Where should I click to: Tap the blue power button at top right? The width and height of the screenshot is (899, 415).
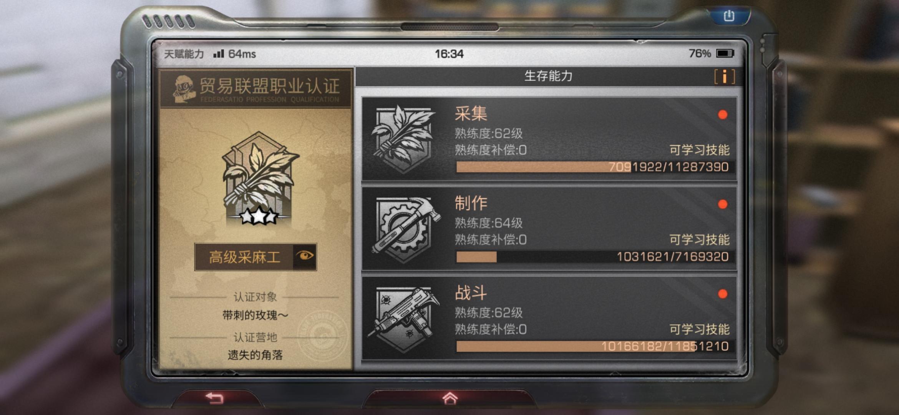click(x=729, y=16)
